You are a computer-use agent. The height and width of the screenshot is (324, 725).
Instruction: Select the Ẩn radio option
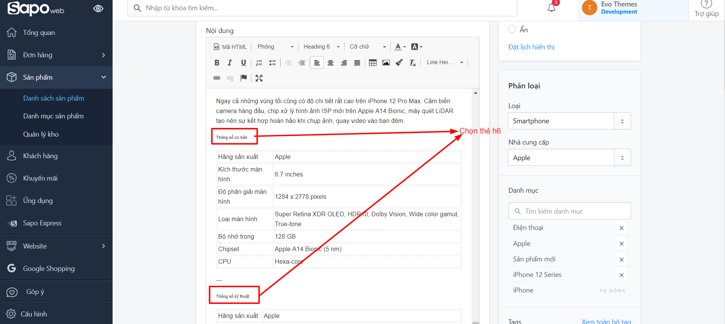[512, 29]
